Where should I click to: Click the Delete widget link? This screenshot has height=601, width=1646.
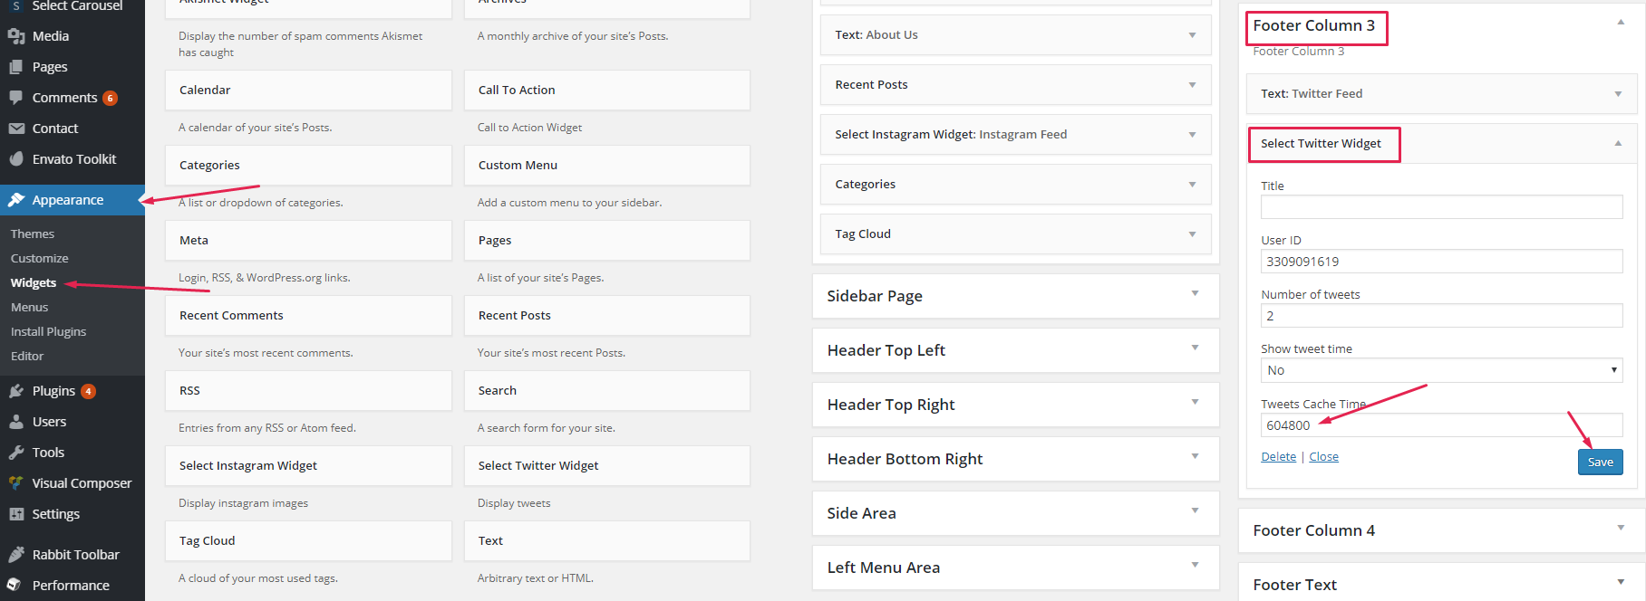[1278, 457]
